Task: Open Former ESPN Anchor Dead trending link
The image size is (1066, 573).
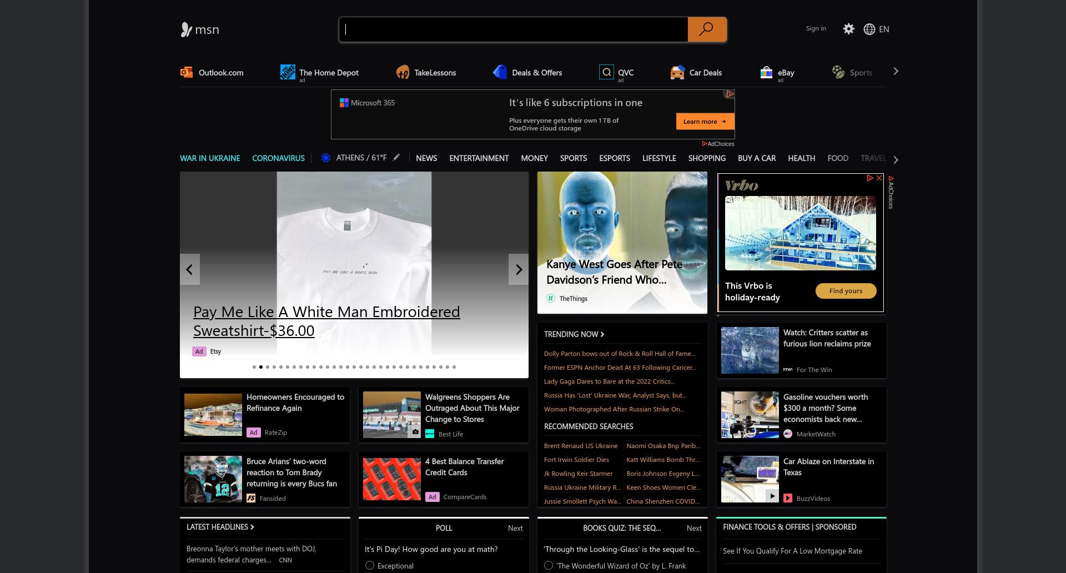Action: [x=620, y=367]
